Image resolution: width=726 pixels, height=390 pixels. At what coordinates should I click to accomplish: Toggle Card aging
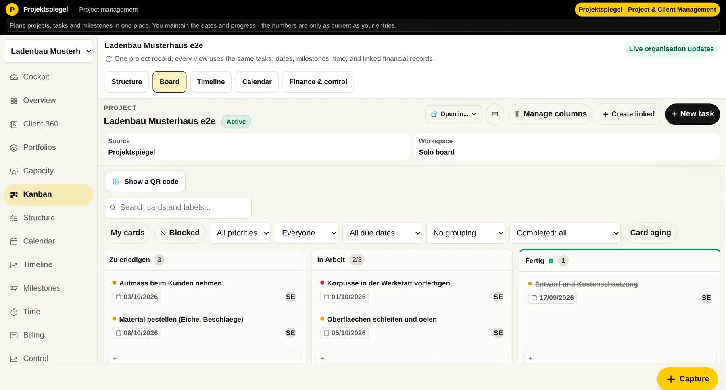click(x=651, y=233)
